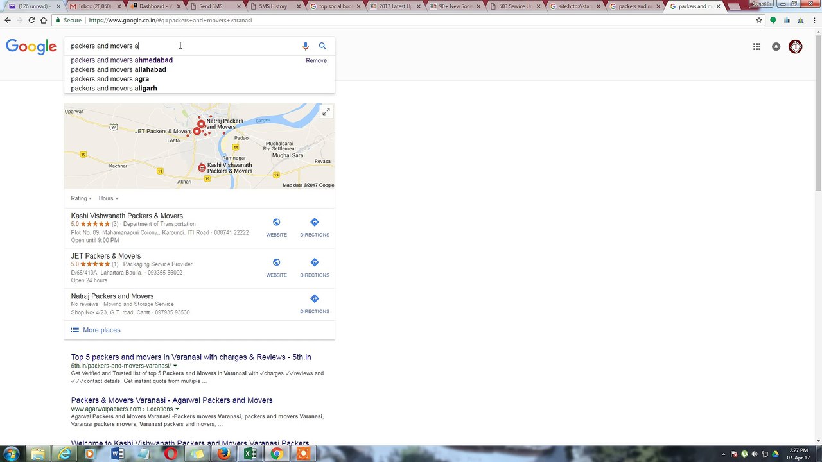
Task: Open the More places link
Action: [101, 330]
